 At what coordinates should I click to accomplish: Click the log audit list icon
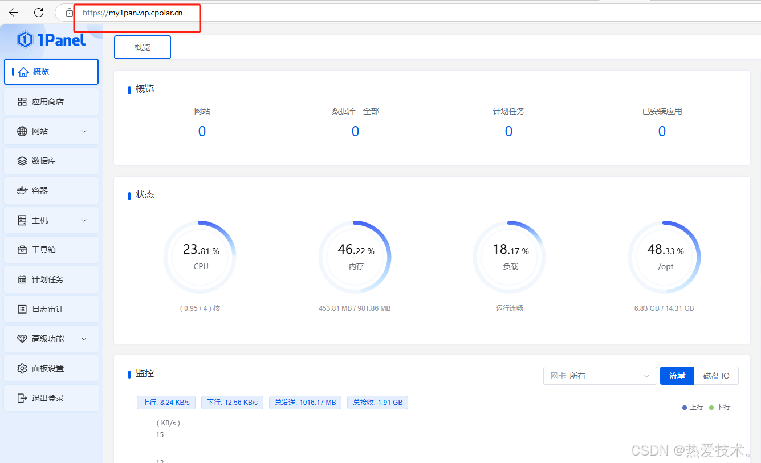(x=22, y=309)
